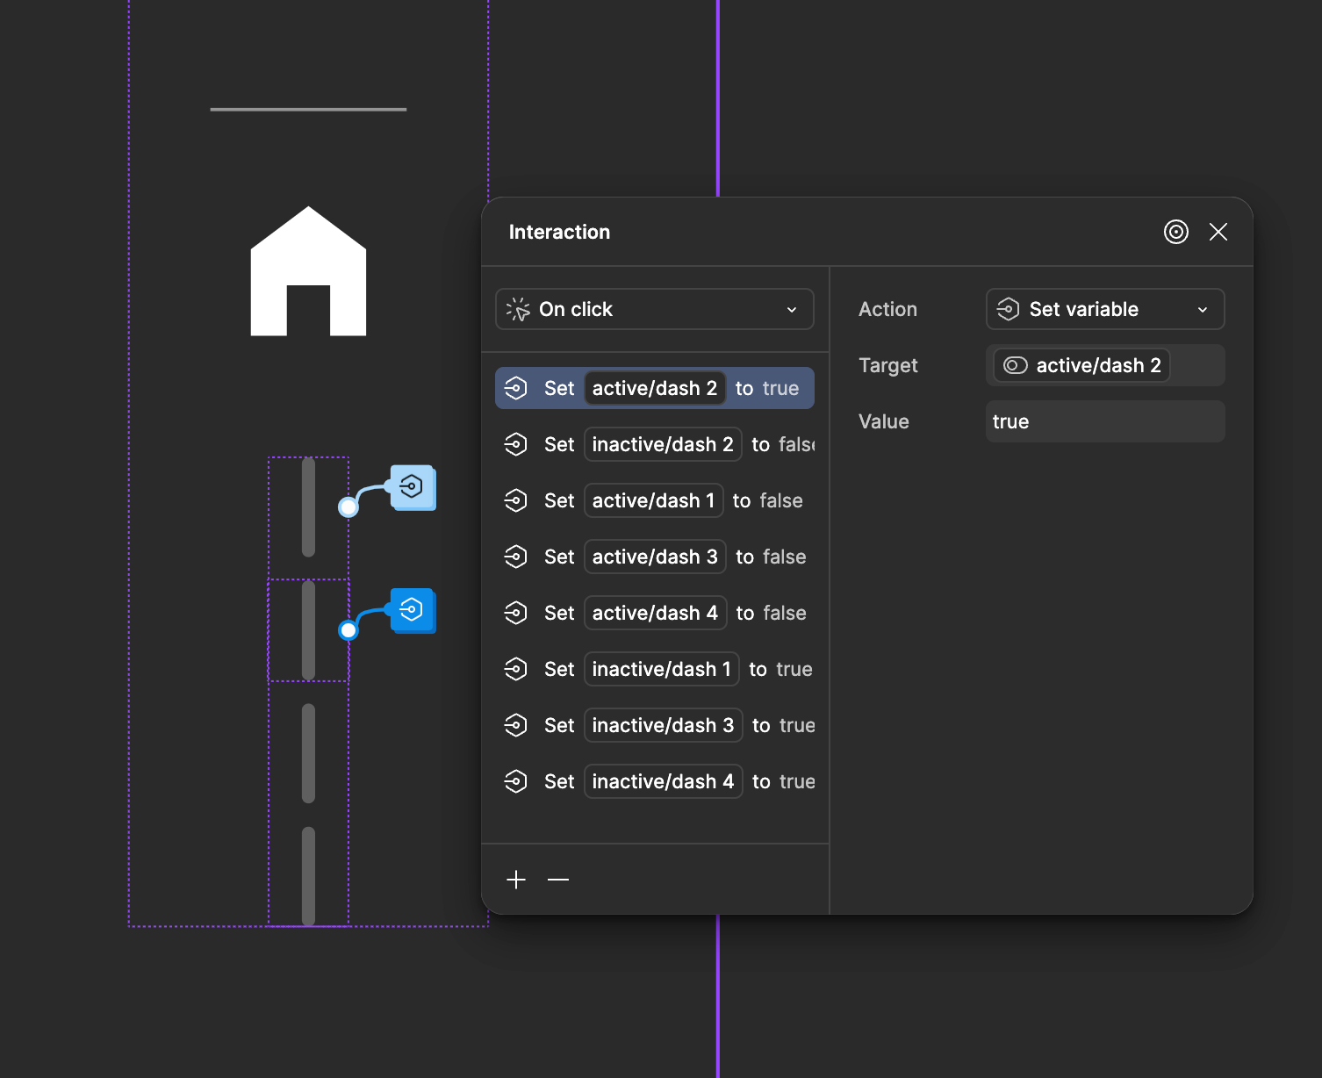
Task: Click the variable icon beside Set inactive/dash 4
Action: [x=516, y=781]
